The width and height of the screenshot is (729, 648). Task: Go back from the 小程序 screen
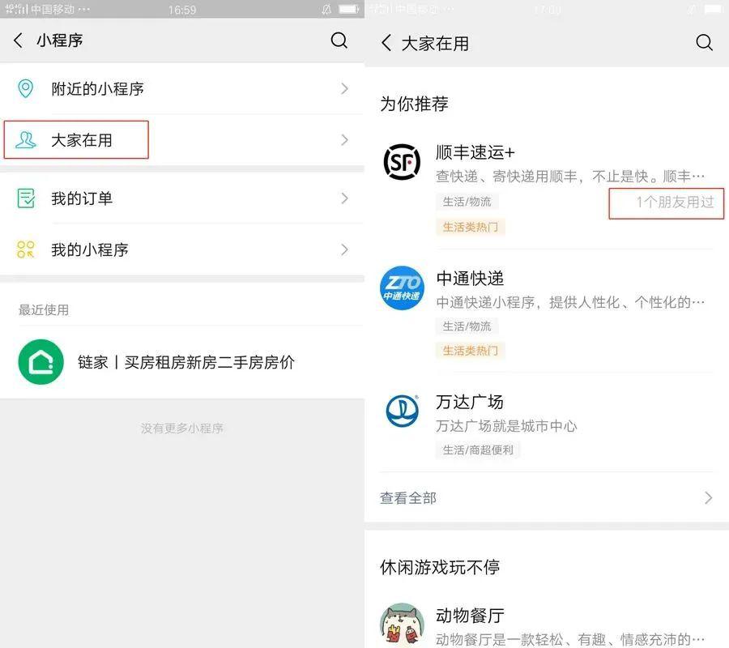click(18, 40)
